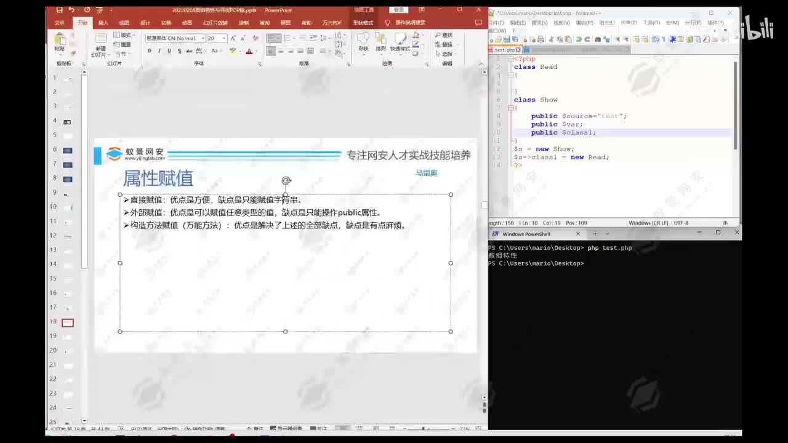Viewport: 788px width, 443px height.
Task: Insert a new slide
Action: tap(100, 45)
